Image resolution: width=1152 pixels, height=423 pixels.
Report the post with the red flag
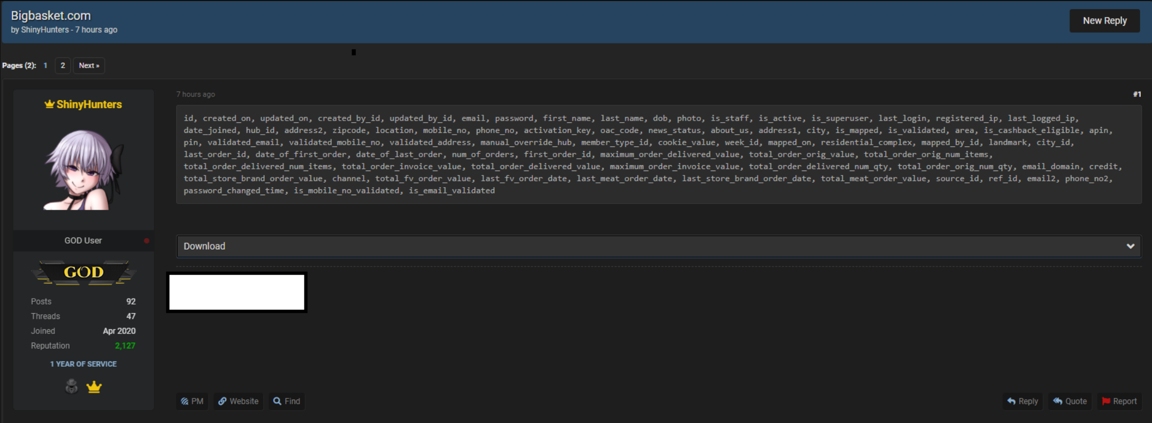pos(1119,401)
